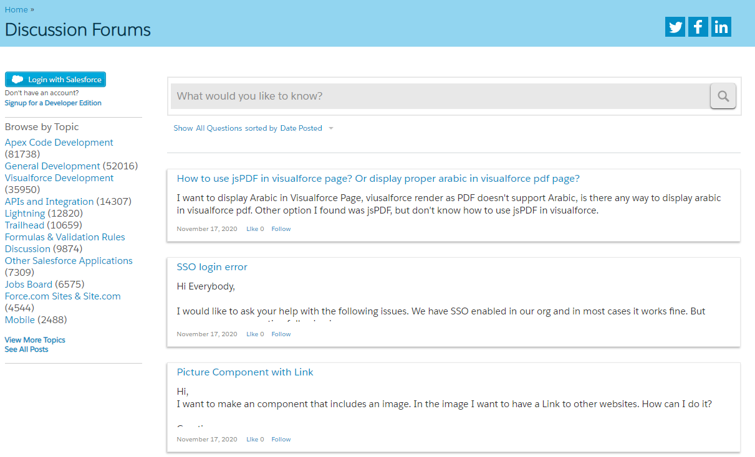Browse the Trailhead topic

coord(24,225)
